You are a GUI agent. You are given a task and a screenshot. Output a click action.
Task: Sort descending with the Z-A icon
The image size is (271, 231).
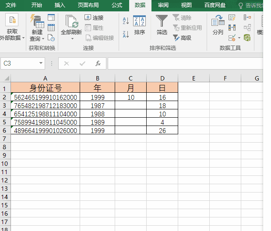tap(126, 34)
